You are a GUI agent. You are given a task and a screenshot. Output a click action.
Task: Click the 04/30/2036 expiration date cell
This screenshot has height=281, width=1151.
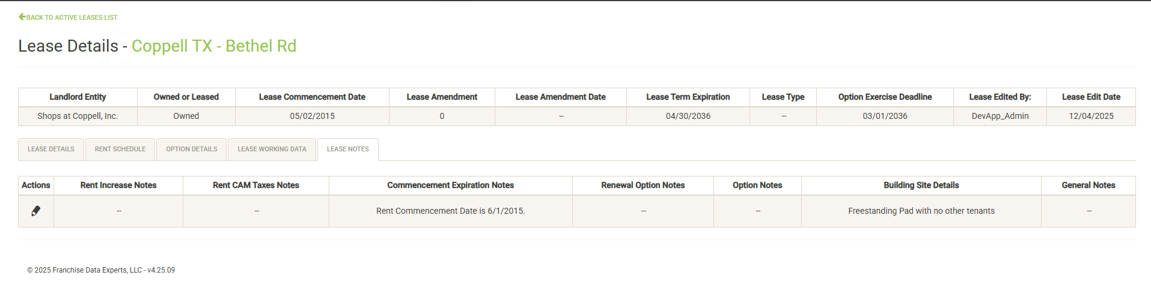pyautogui.click(x=688, y=116)
